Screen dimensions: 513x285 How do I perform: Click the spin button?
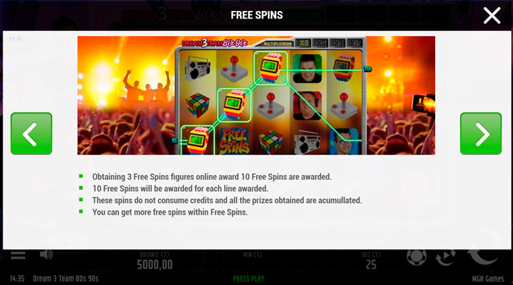tap(483, 252)
